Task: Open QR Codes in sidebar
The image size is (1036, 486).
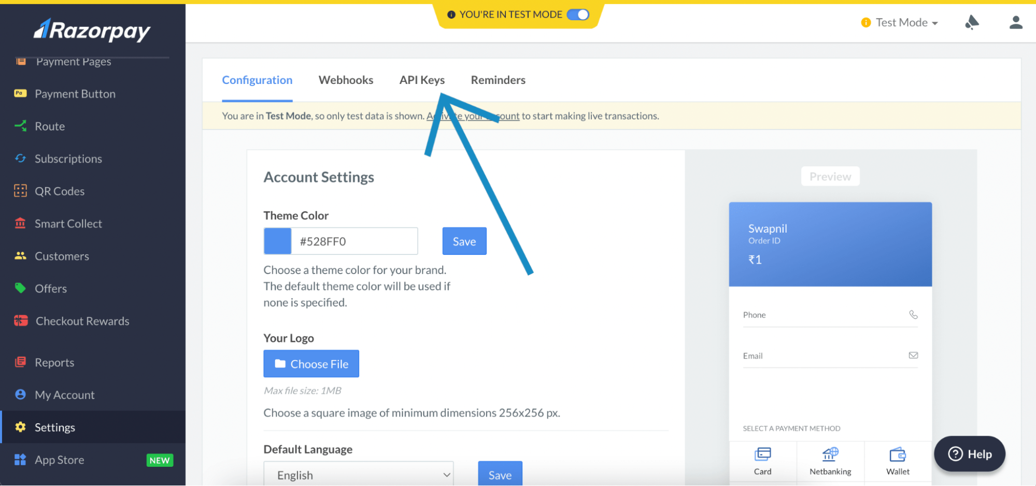Action: tap(60, 191)
